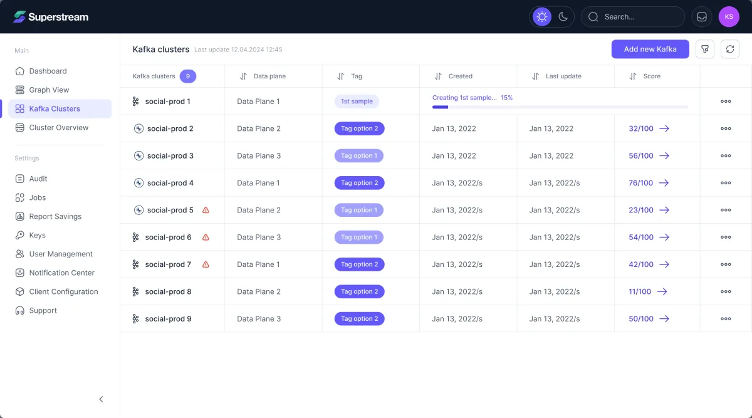Viewport: 752px width, 418px height.
Task: Click the Search field in the top bar
Action: click(x=633, y=17)
